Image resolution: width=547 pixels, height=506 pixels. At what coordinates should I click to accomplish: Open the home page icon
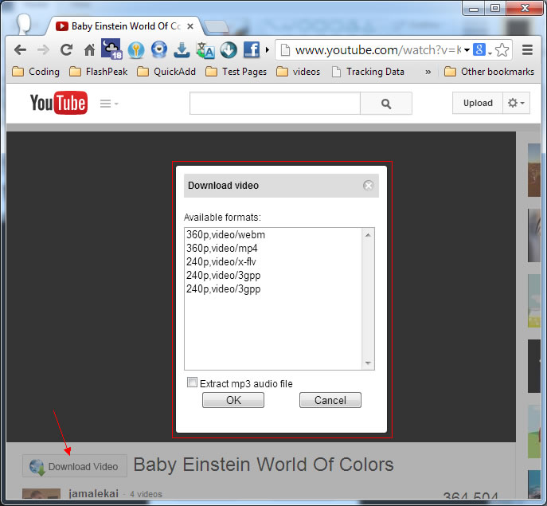click(x=89, y=50)
